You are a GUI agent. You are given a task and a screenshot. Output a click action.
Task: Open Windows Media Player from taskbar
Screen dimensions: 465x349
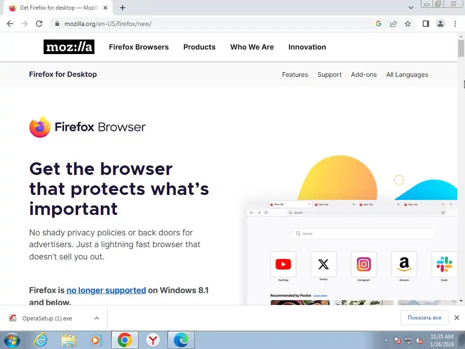pos(96,340)
